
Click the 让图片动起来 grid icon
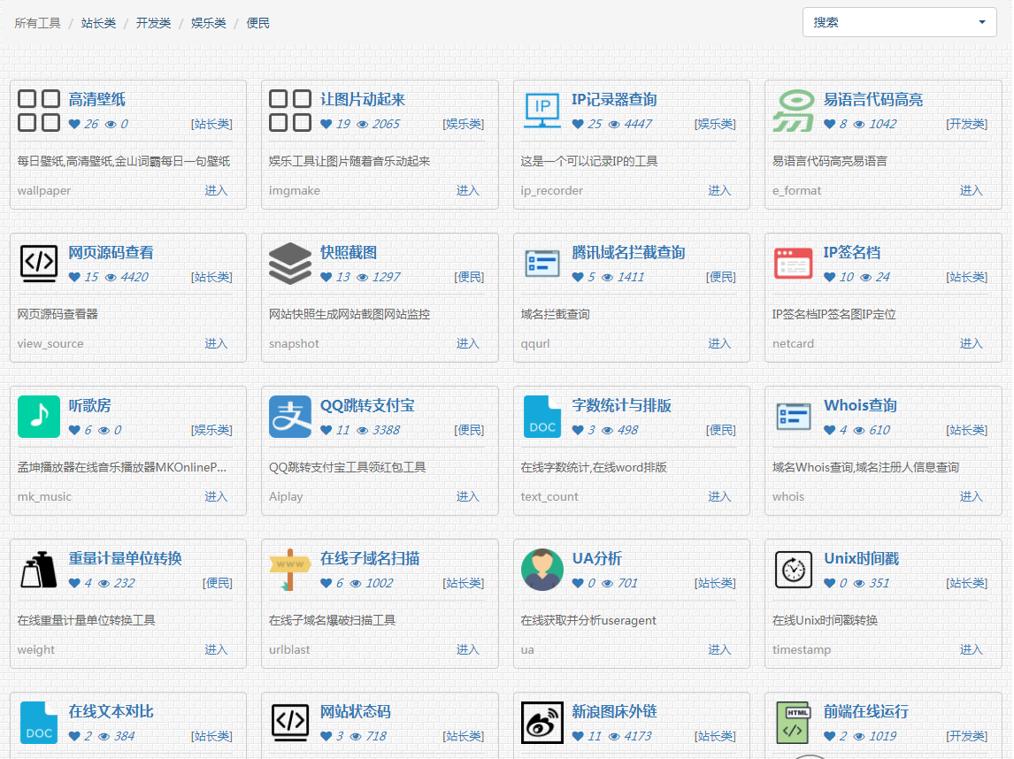(x=290, y=111)
